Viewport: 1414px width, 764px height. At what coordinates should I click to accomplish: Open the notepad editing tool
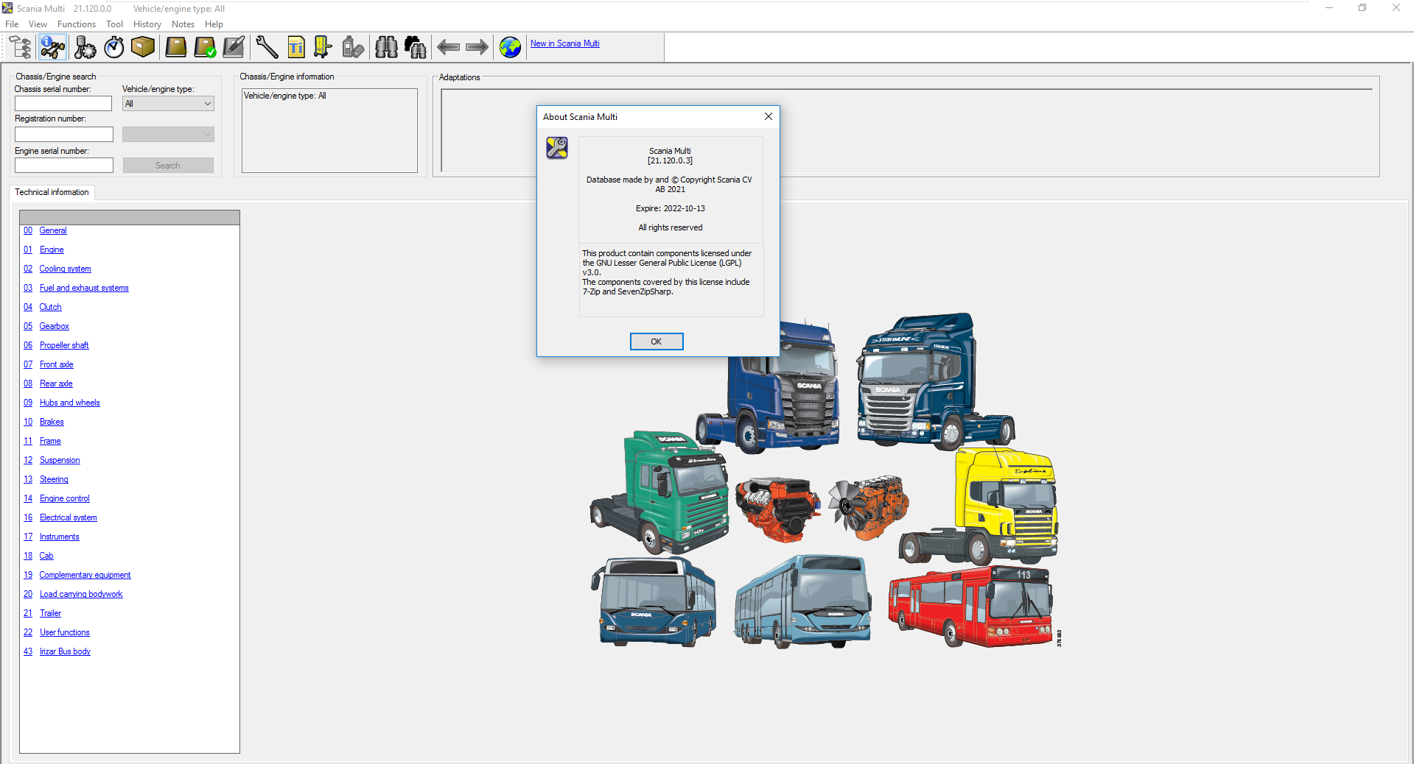point(233,46)
